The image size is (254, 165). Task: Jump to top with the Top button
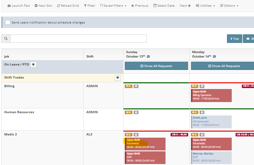234,39
